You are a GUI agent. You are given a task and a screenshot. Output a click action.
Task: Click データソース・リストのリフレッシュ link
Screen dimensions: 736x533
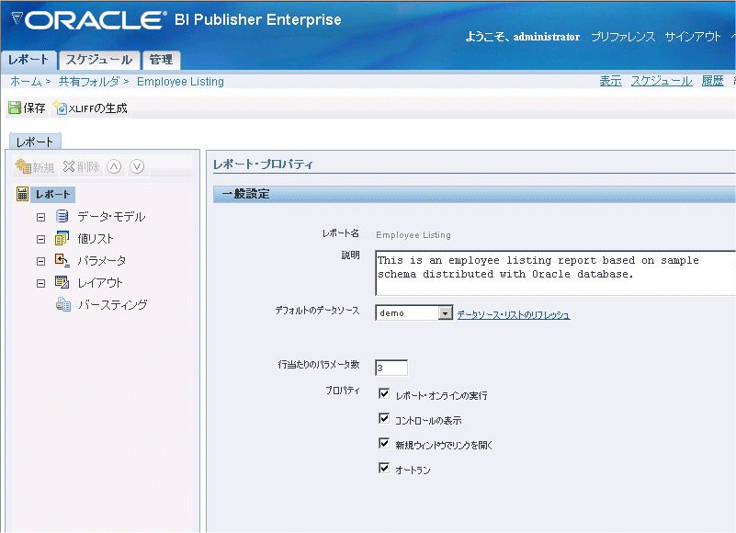[x=514, y=314]
